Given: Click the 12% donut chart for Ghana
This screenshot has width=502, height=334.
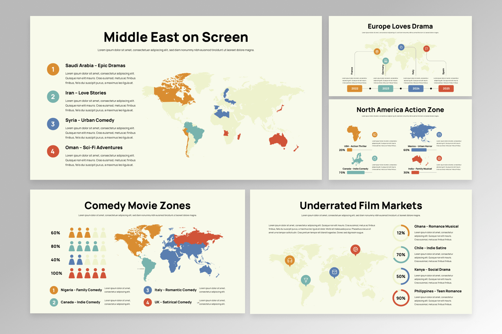Looking at the screenshot, I should [x=401, y=233].
